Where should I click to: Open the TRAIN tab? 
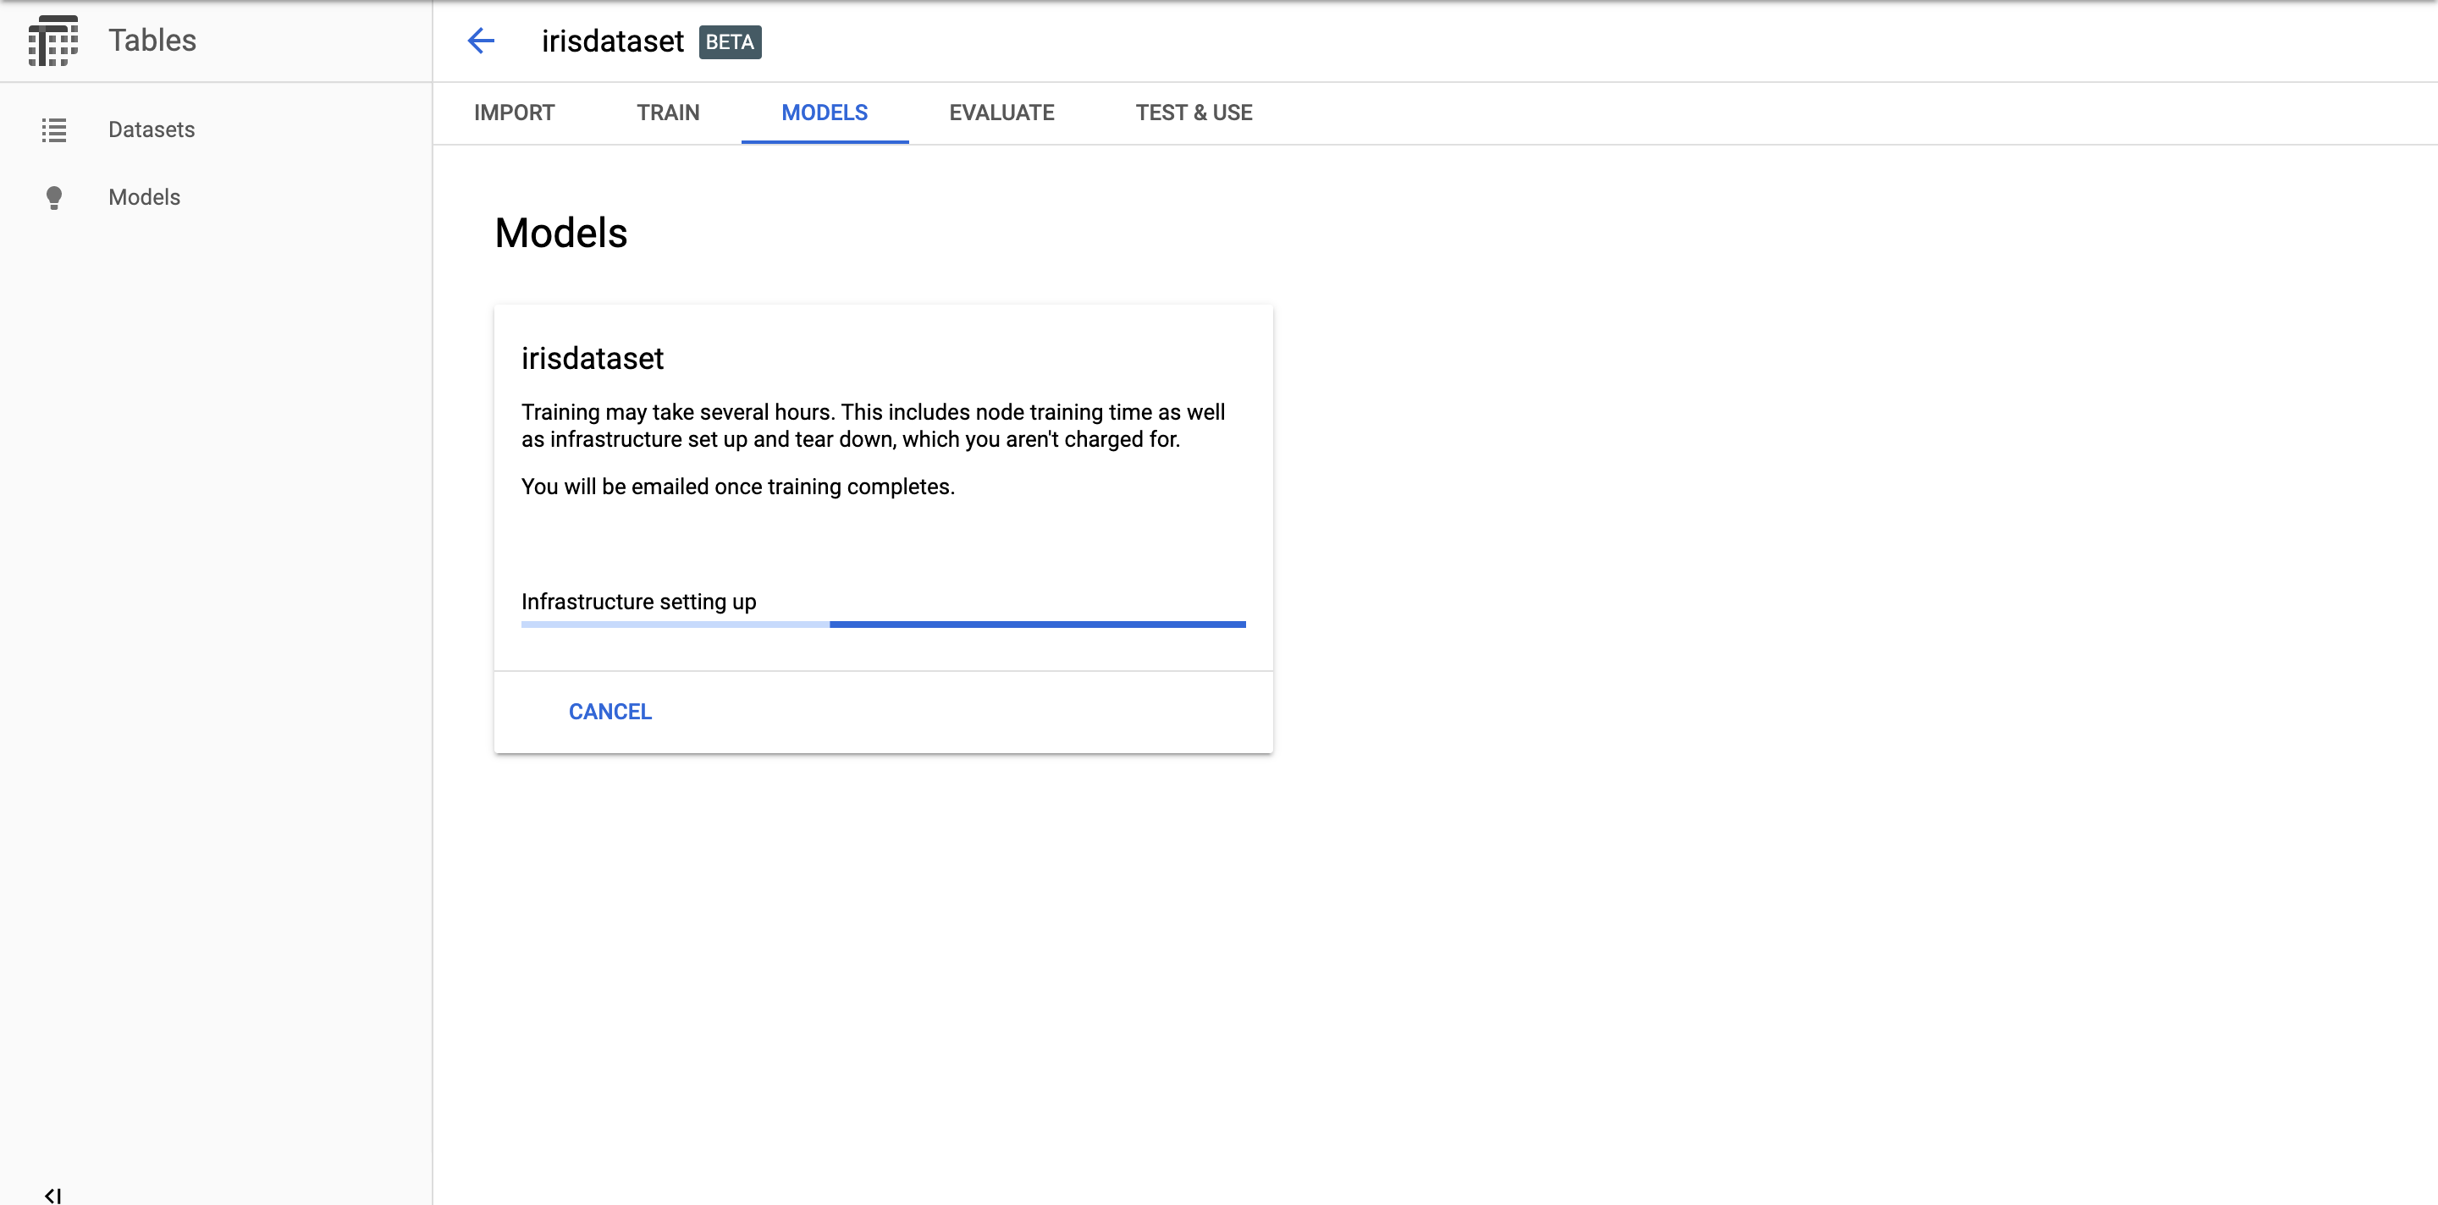[x=667, y=113]
